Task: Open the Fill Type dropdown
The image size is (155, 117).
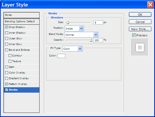Action: coord(72,49)
